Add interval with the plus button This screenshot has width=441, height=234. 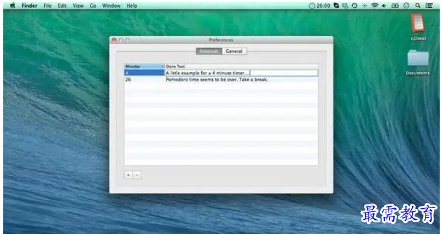coord(128,175)
